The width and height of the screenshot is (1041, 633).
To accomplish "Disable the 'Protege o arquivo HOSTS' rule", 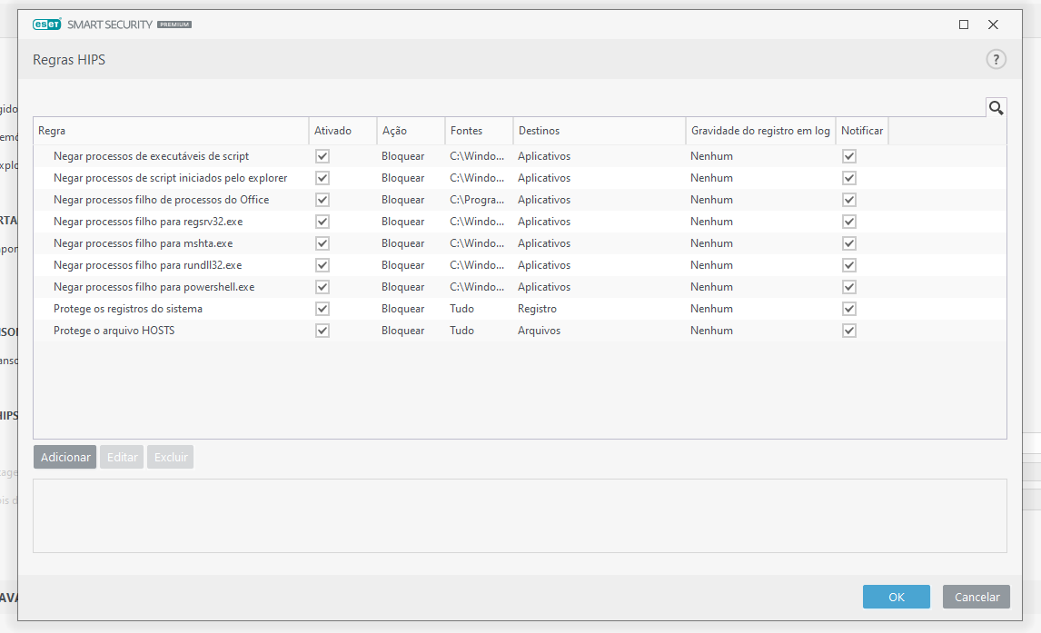I will [x=322, y=331].
